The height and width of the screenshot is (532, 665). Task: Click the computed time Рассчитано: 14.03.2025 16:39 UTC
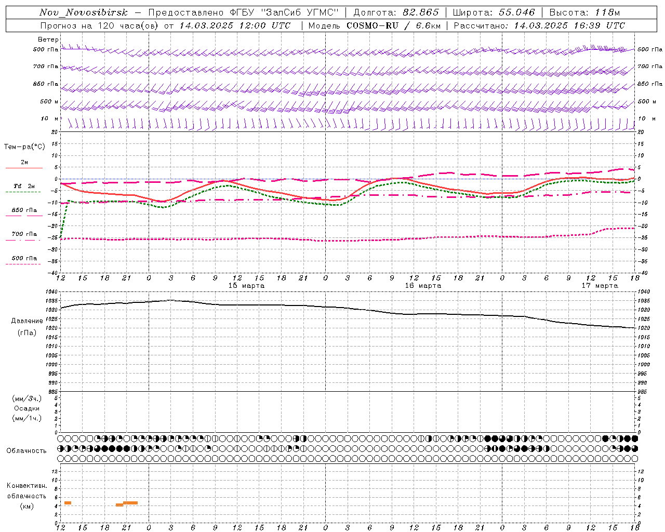(539, 25)
